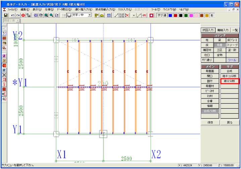Switch to the 一覧 tab

click(x=235, y=30)
